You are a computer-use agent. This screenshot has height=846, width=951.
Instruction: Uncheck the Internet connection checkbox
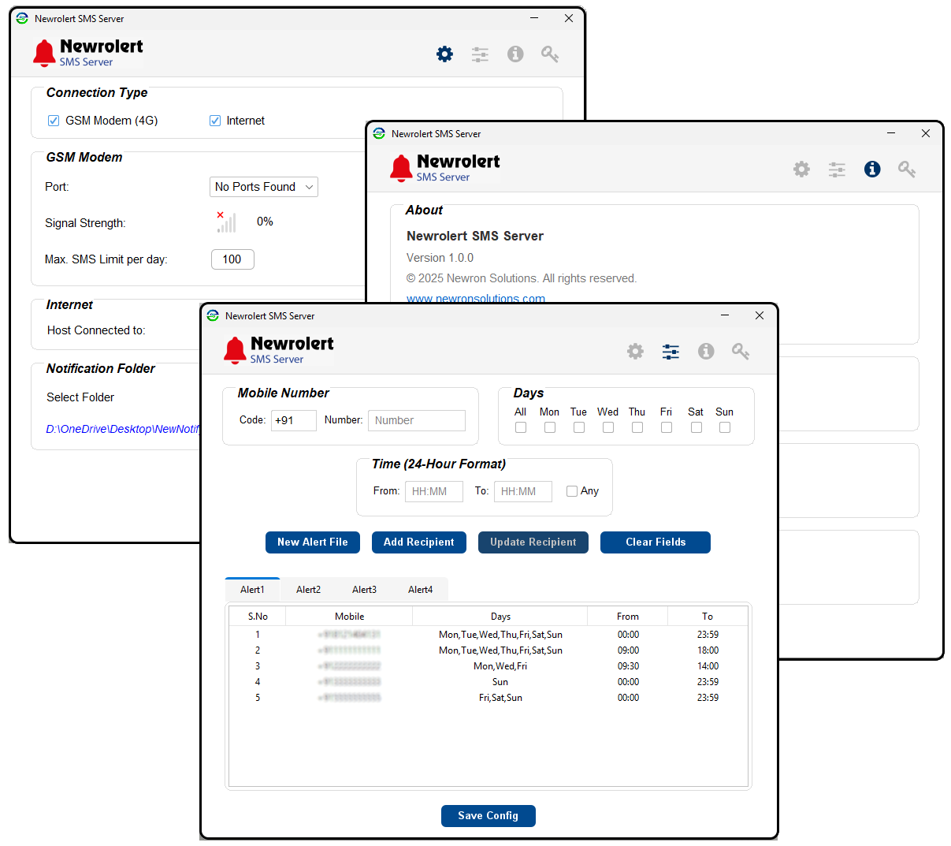(x=214, y=121)
